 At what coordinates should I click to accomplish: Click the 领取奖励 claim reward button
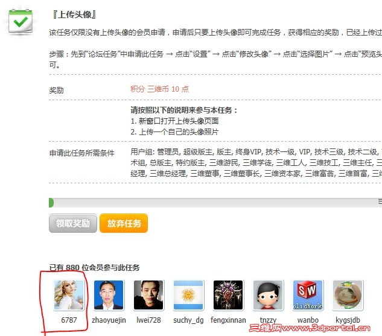[x=73, y=223]
